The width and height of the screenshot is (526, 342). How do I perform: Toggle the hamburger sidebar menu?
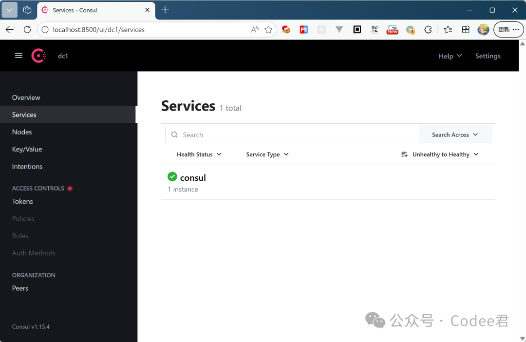19,56
